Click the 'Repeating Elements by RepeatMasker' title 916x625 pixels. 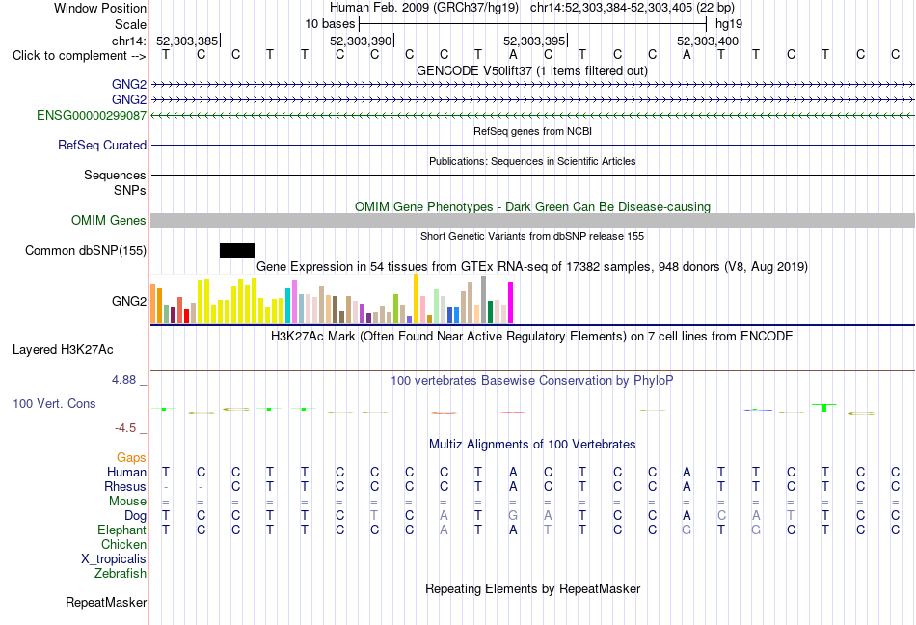pyautogui.click(x=532, y=588)
